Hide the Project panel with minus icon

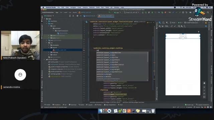coord(81,16)
